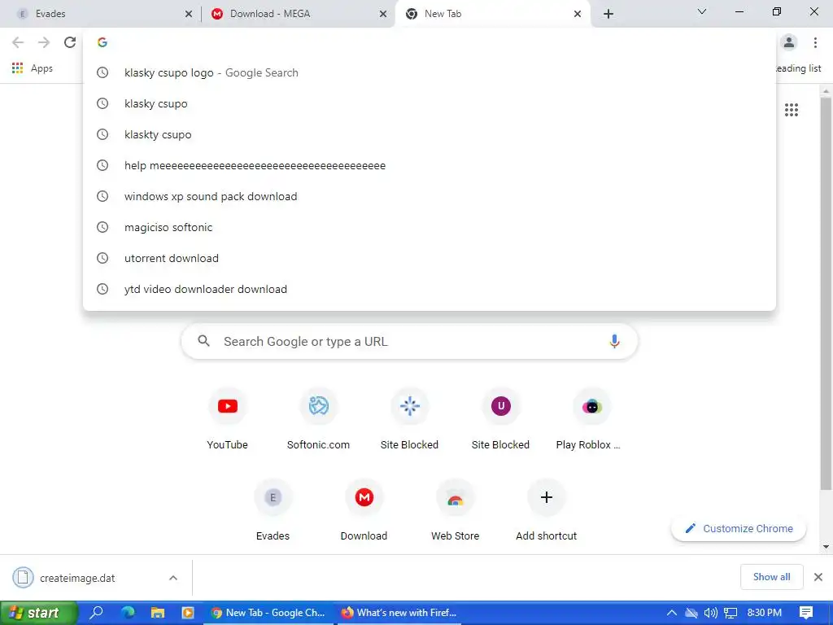
Task: Select the New Tab tab
Action: [x=492, y=14]
